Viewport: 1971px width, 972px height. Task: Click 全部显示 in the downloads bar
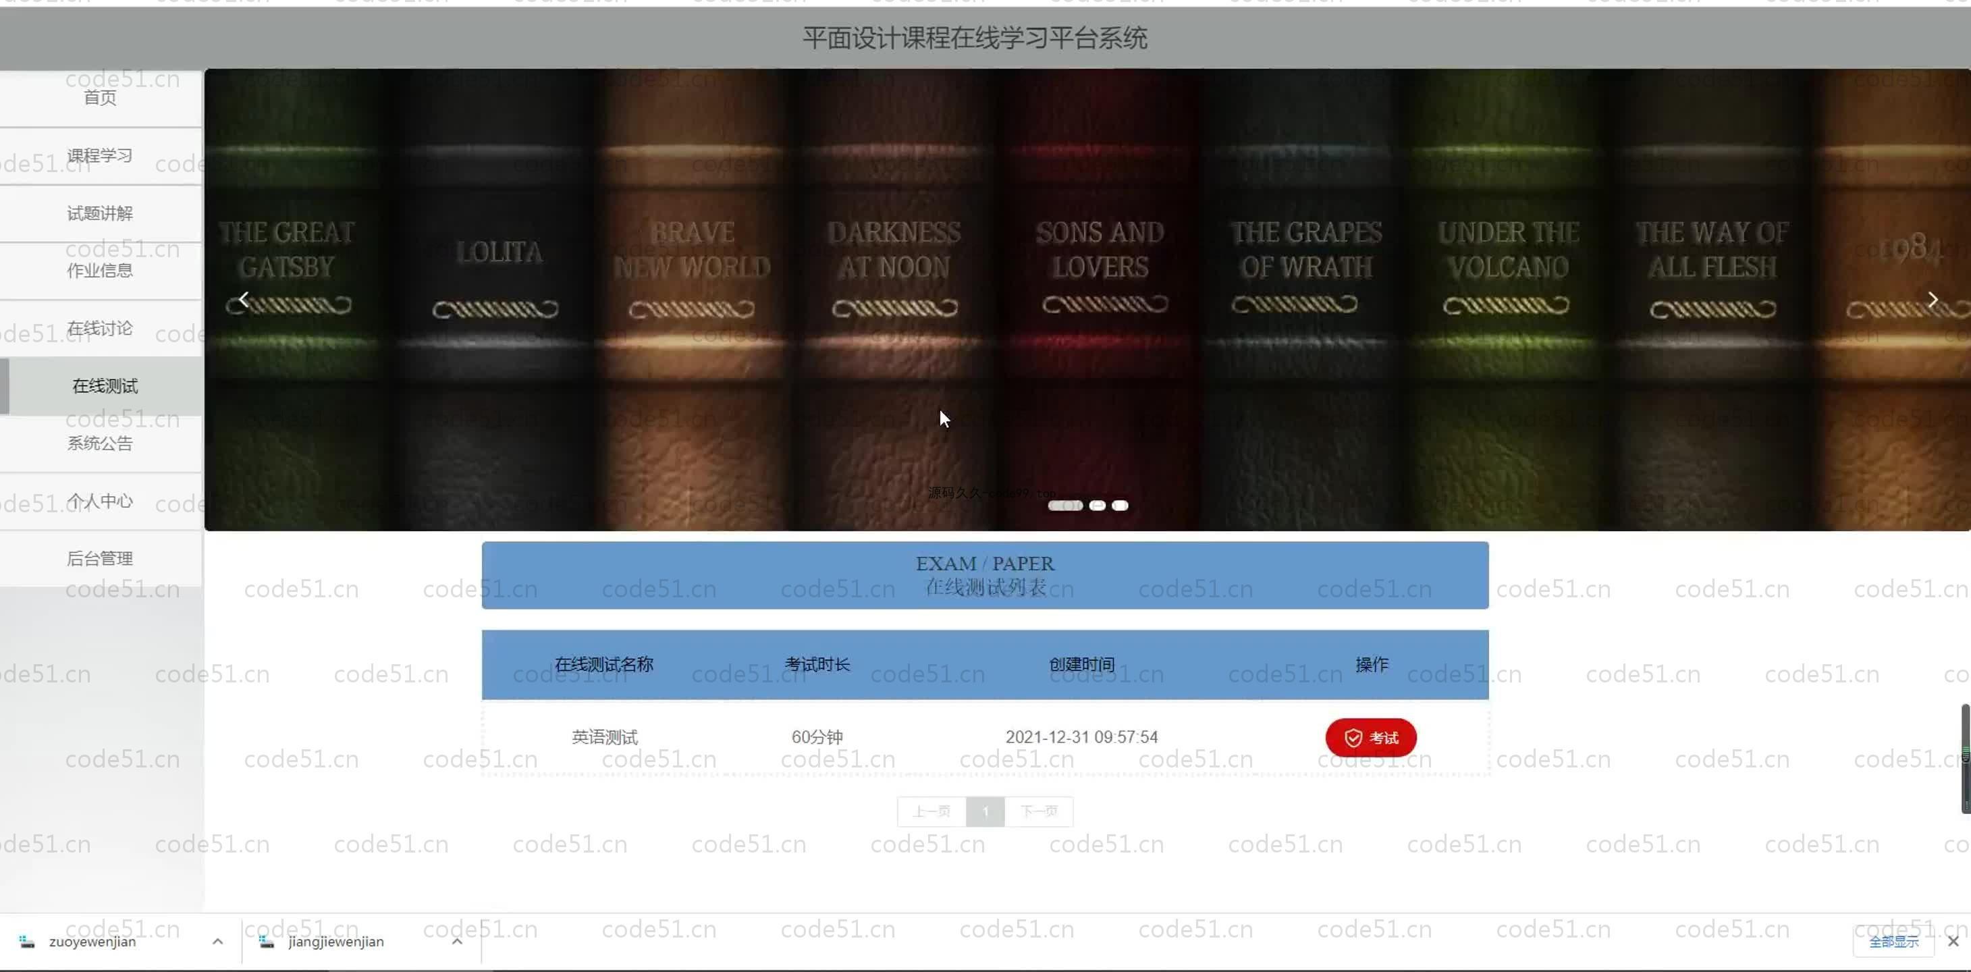click(1894, 942)
